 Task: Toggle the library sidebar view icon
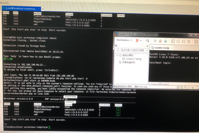click(173, 41)
